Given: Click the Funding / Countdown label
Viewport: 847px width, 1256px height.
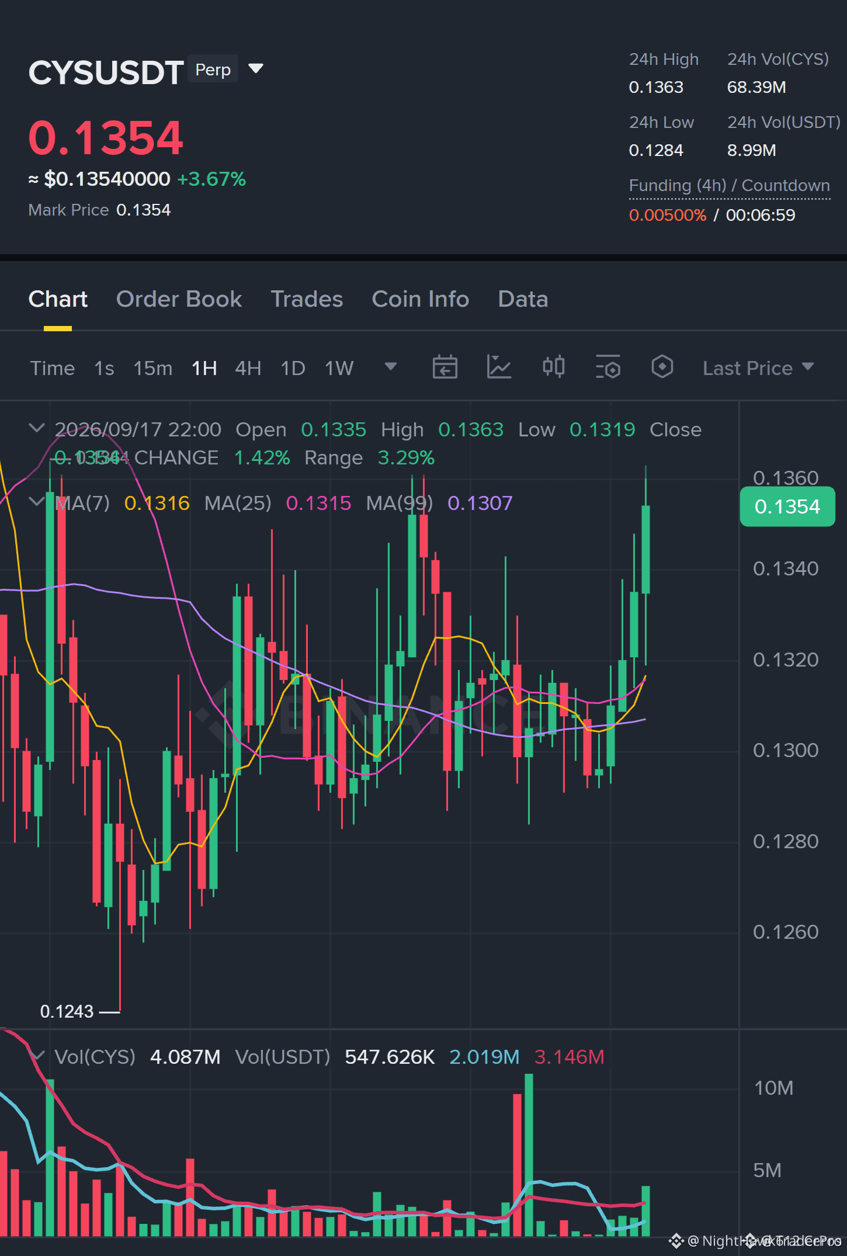Looking at the screenshot, I should tap(730, 186).
